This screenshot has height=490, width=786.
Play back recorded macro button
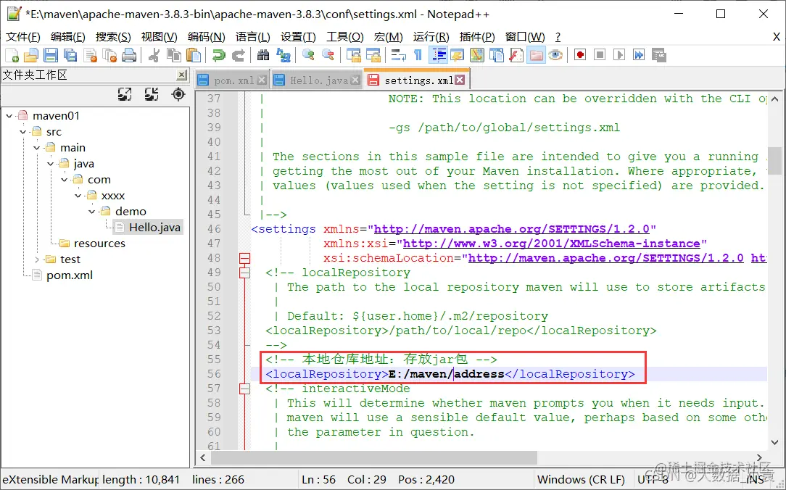click(619, 55)
